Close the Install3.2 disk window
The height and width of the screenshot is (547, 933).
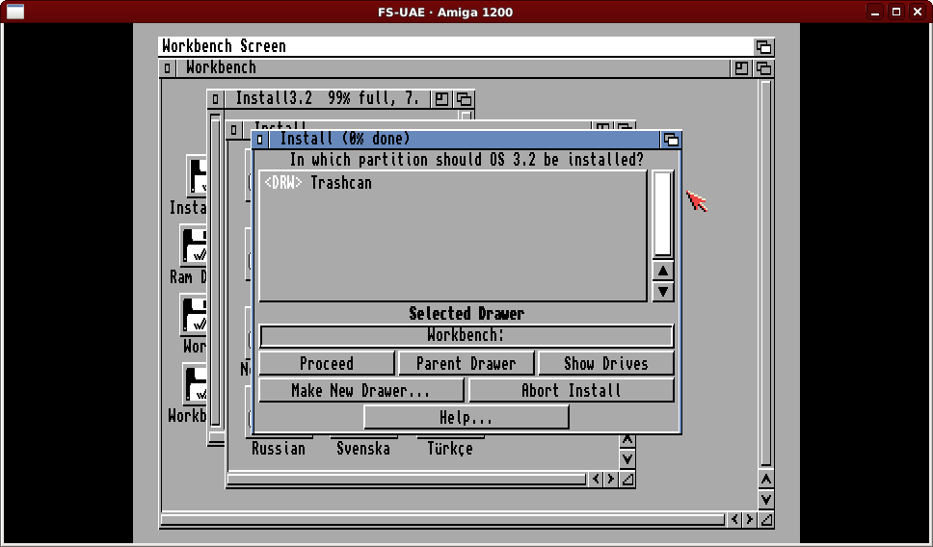[x=215, y=98]
